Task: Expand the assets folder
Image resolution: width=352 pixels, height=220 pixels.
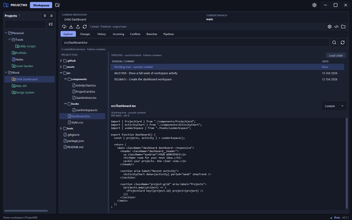Action: pyautogui.click(x=61, y=67)
